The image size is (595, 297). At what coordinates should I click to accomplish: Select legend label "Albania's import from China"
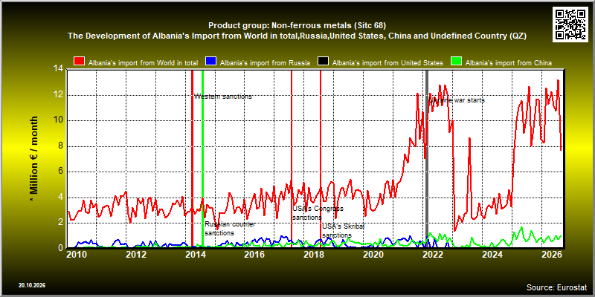(508, 63)
